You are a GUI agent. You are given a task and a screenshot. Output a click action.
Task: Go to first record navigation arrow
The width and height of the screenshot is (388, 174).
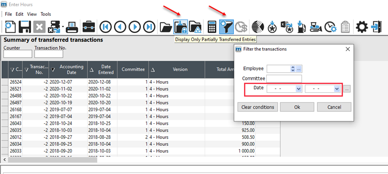click(105, 27)
